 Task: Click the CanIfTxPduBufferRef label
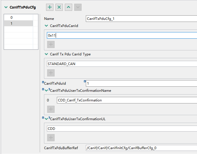[x=61, y=148]
